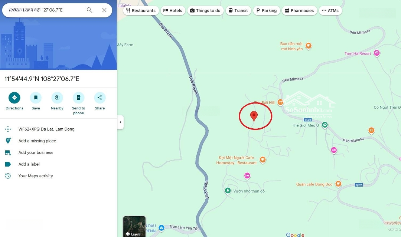This screenshot has height=237, width=401.
Task: Show Things to do nearby
Action: point(205,10)
